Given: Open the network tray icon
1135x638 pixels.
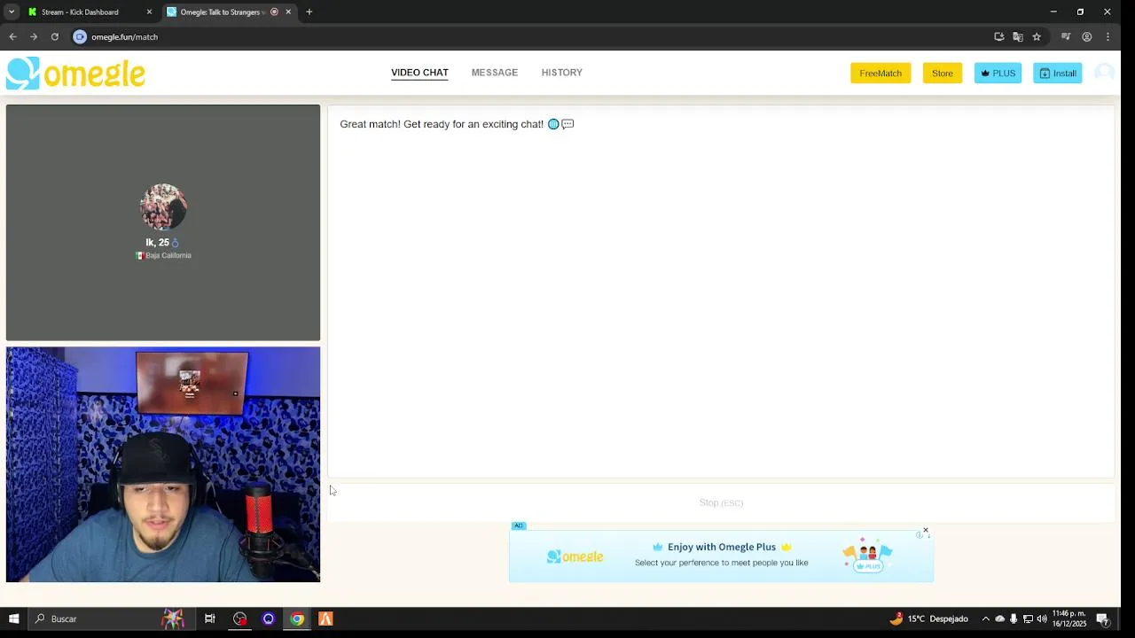Looking at the screenshot, I should (1028, 619).
